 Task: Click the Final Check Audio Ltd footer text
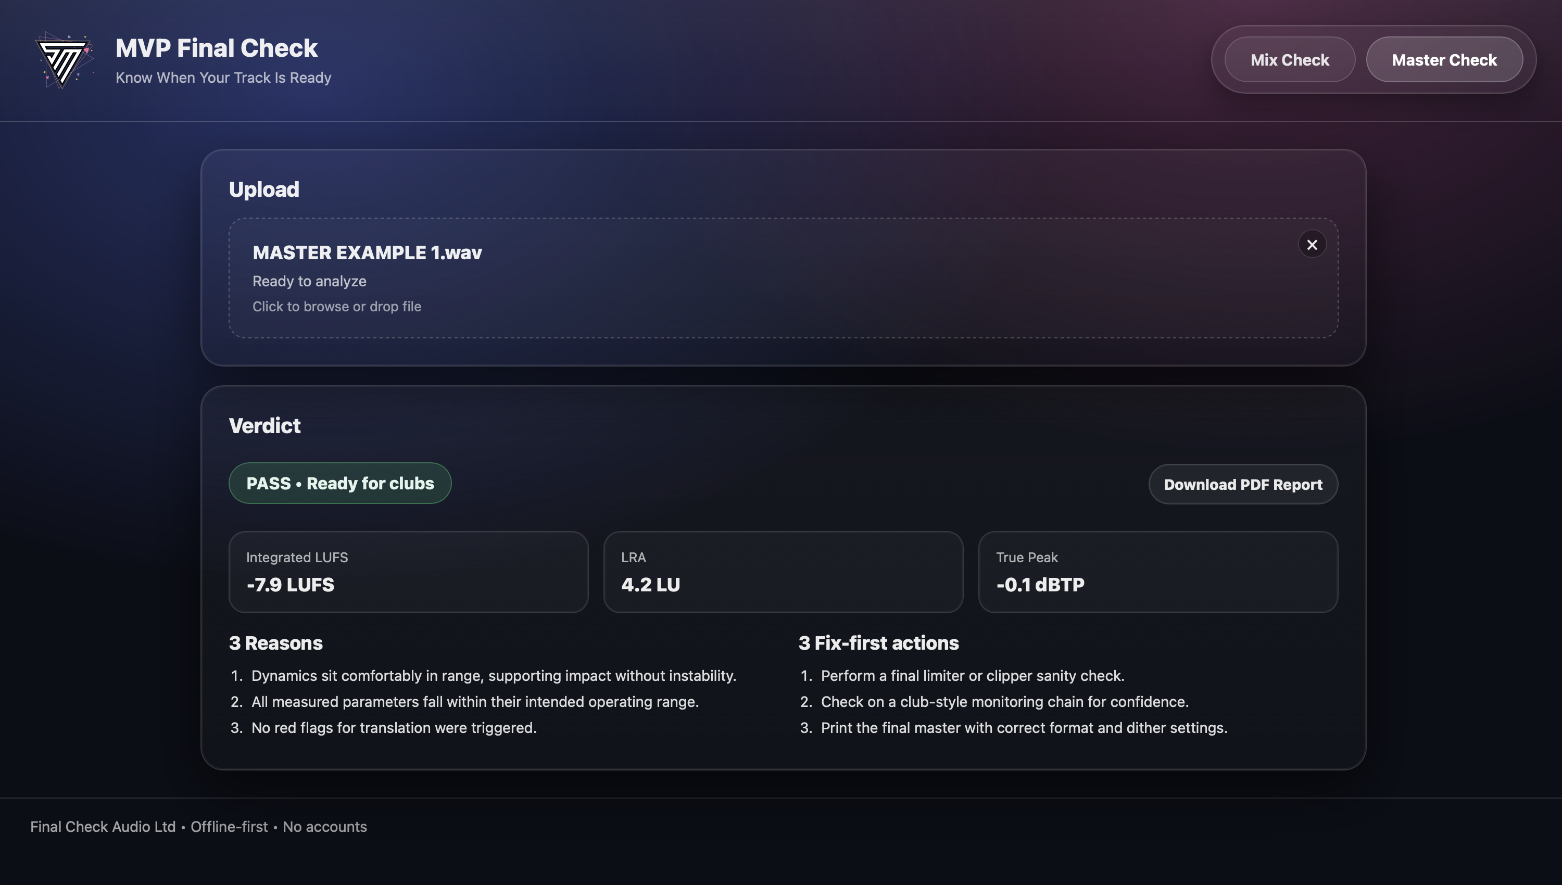103,827
